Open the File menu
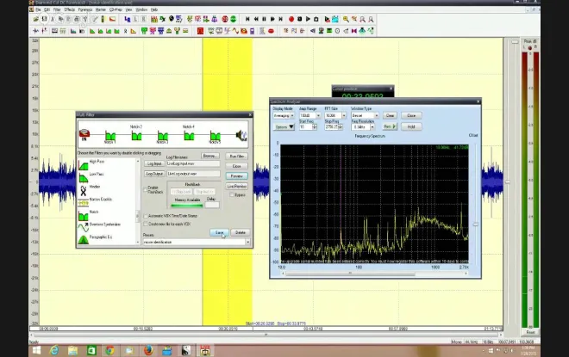 [x=38, y=9]
